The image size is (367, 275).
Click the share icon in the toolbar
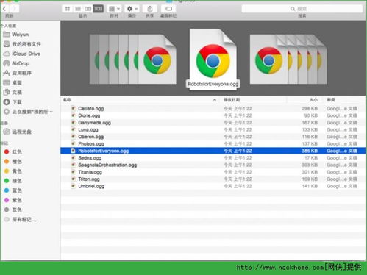(x=150, y=9)
